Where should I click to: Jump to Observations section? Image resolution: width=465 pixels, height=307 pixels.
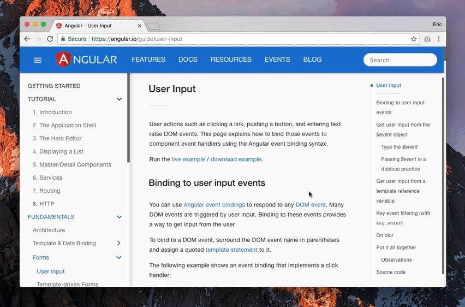click(x=396, y=260)
